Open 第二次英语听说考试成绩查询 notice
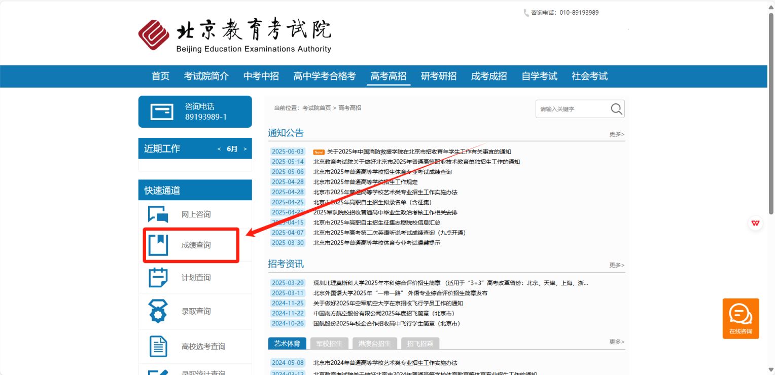The width and height of the screenshot is (775, 375). [x=390, y=233]
